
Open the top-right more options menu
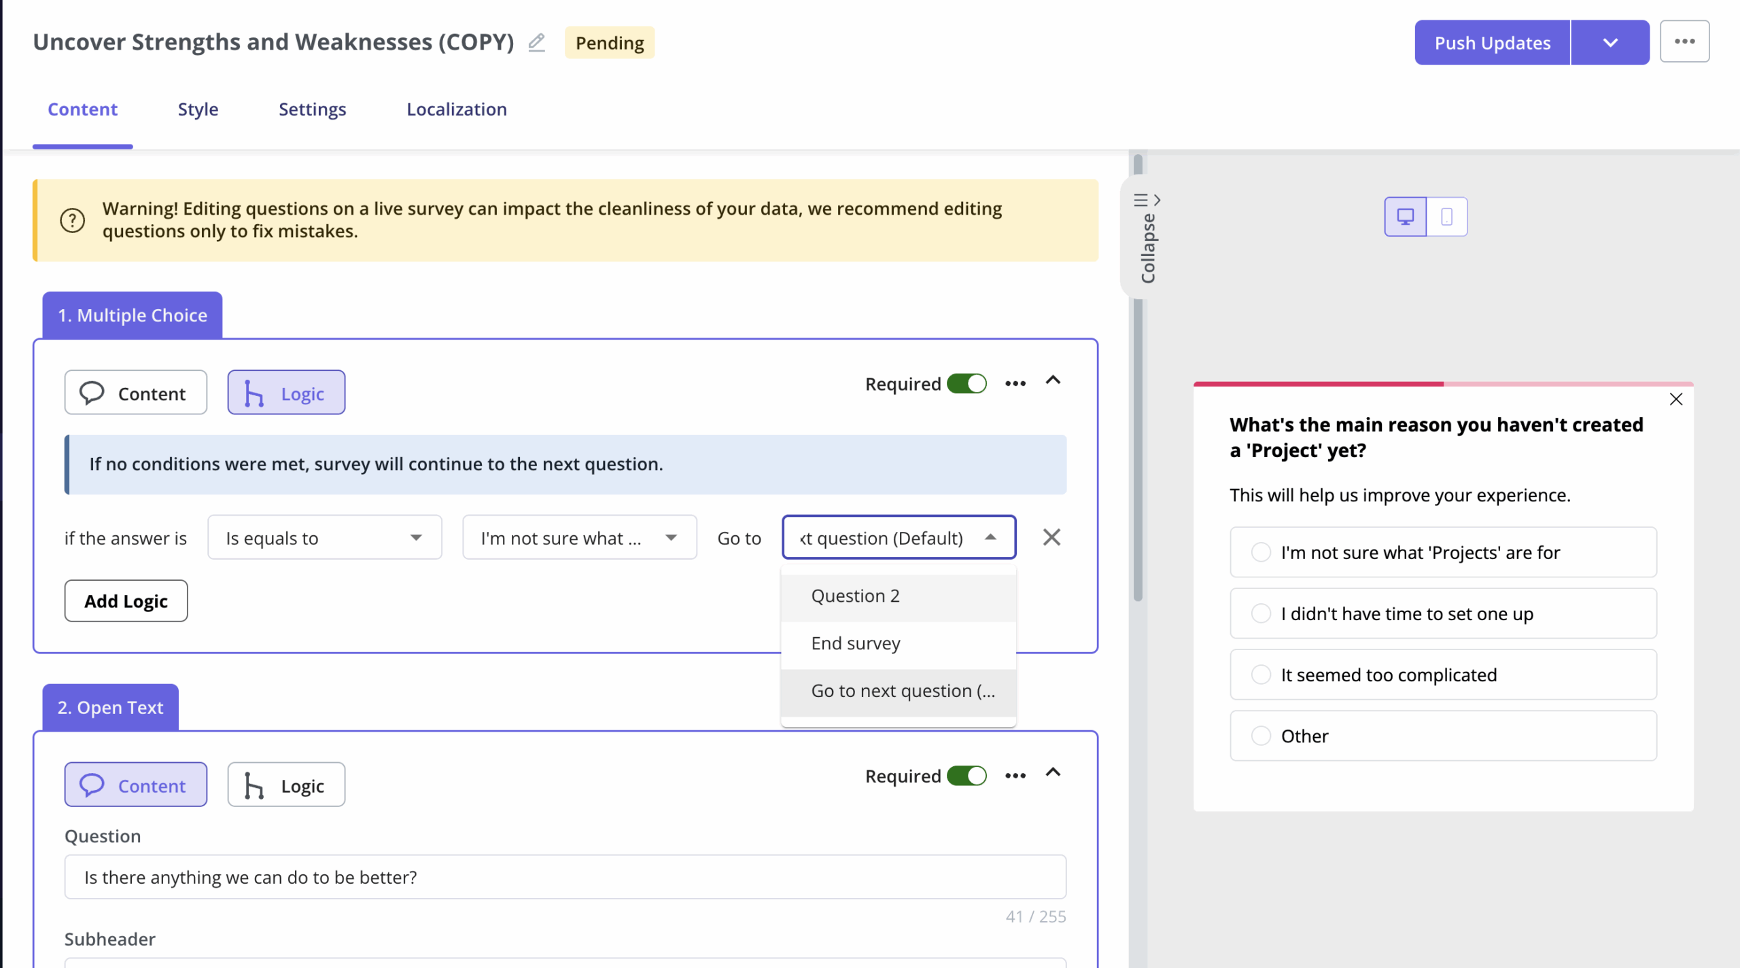click(x=1685, y=41)
